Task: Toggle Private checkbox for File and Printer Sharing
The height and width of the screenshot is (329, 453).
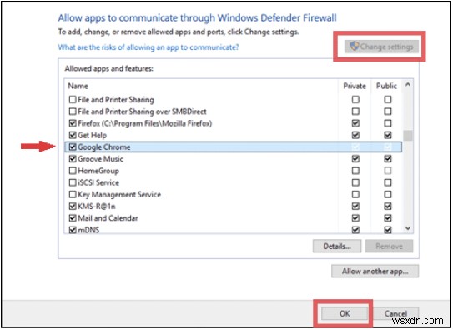Action: coord(355,100)
